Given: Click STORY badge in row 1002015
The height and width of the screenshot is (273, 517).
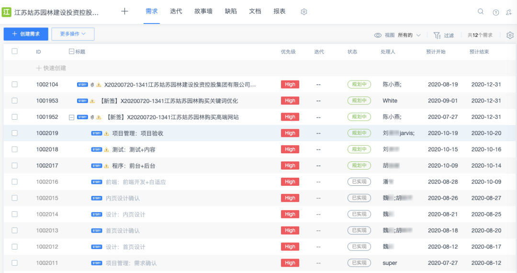Looking at the screenshot, I should pos(97,198).
